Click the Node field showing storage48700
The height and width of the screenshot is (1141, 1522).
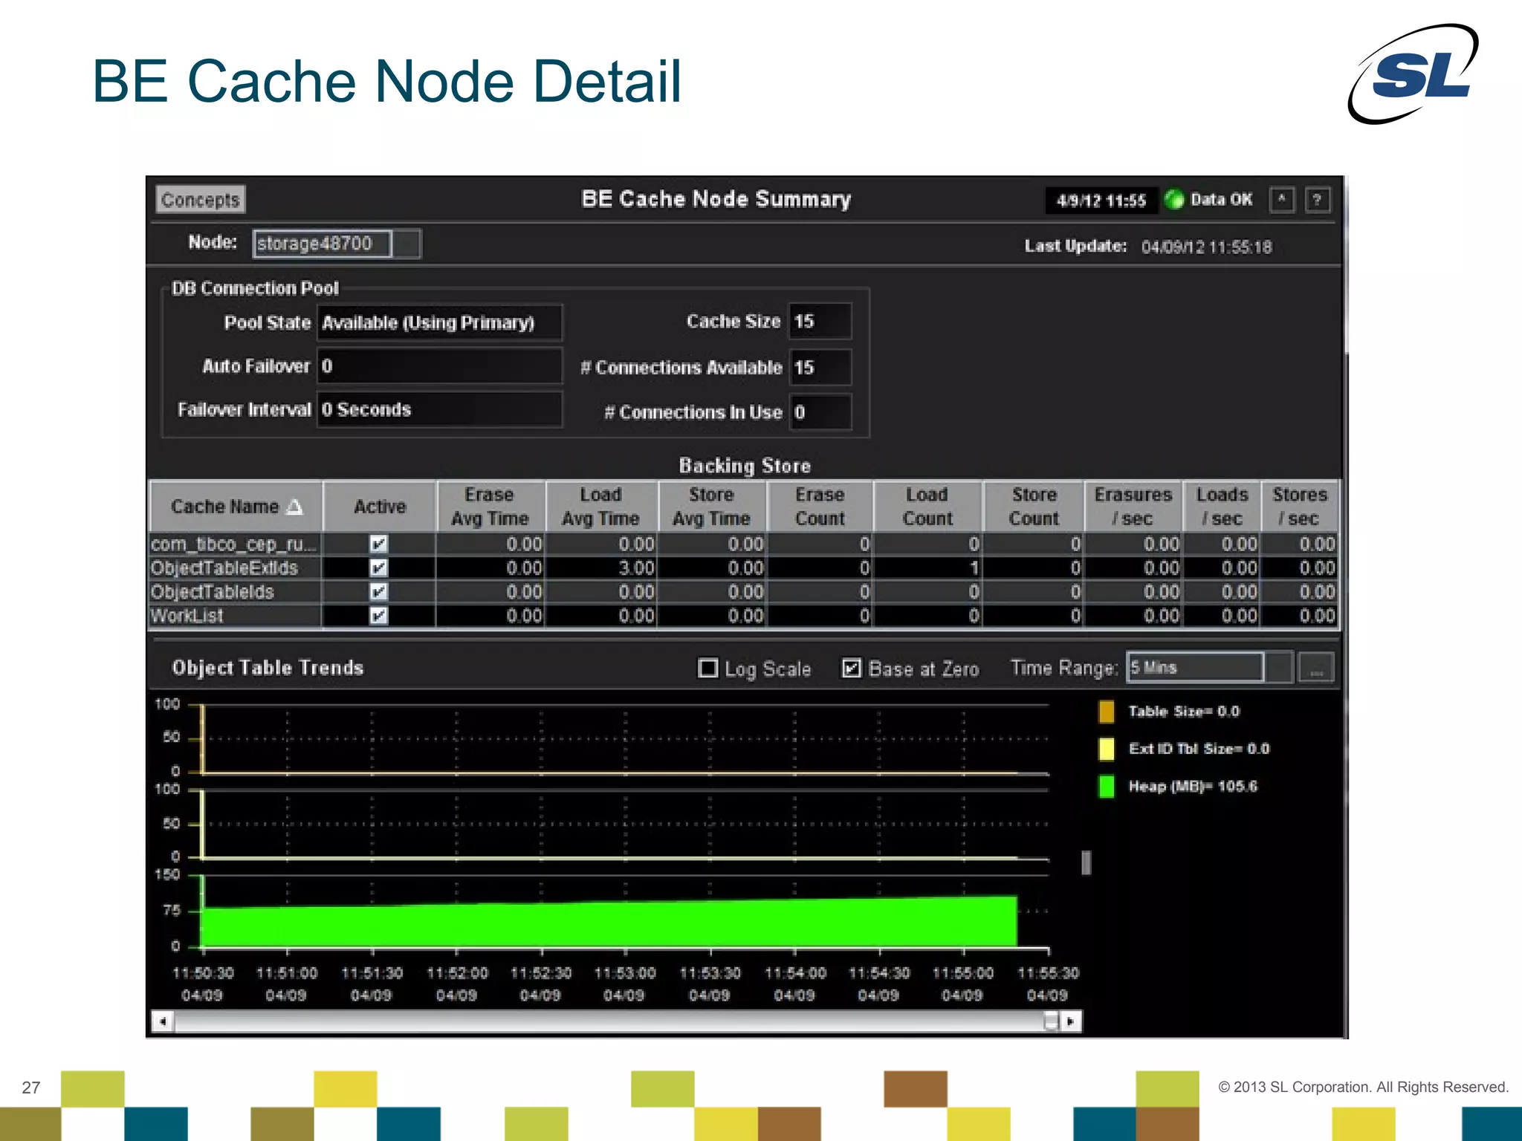323,244
